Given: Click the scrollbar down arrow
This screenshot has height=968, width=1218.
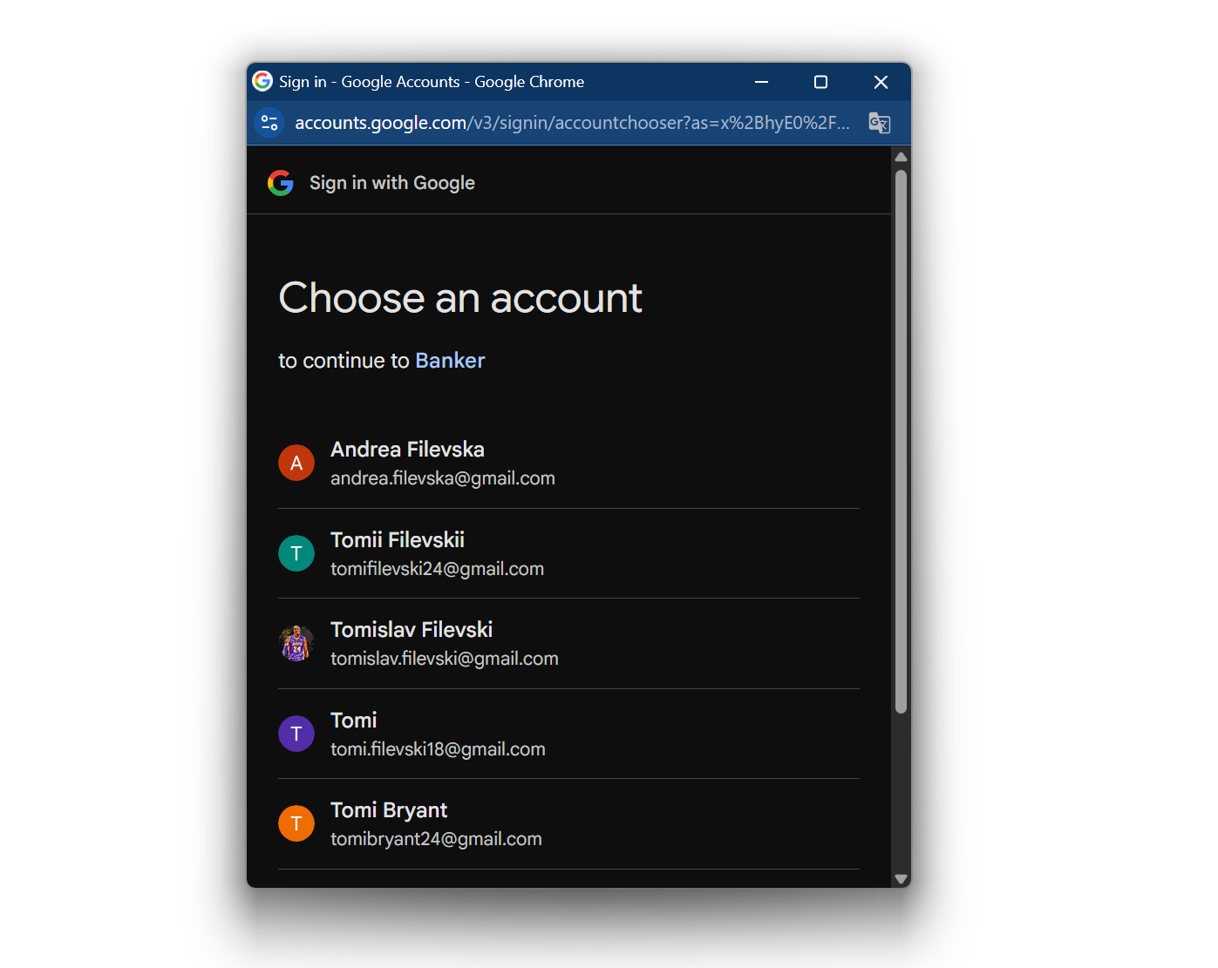Looking at the screenshot, I should coord(902,879).
